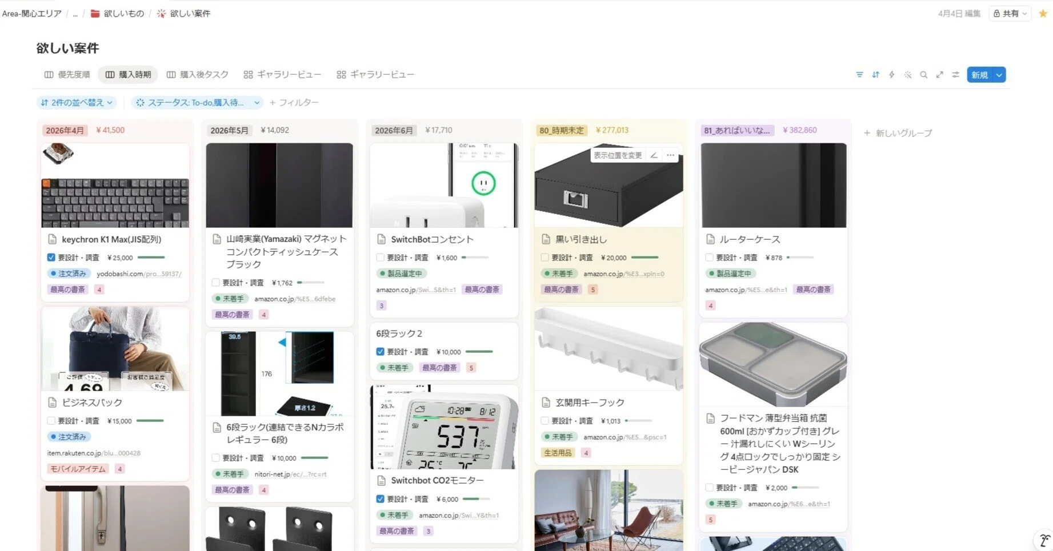Uncheck 要設計・調査 on 6段ラック2 card

pos(381,352)
